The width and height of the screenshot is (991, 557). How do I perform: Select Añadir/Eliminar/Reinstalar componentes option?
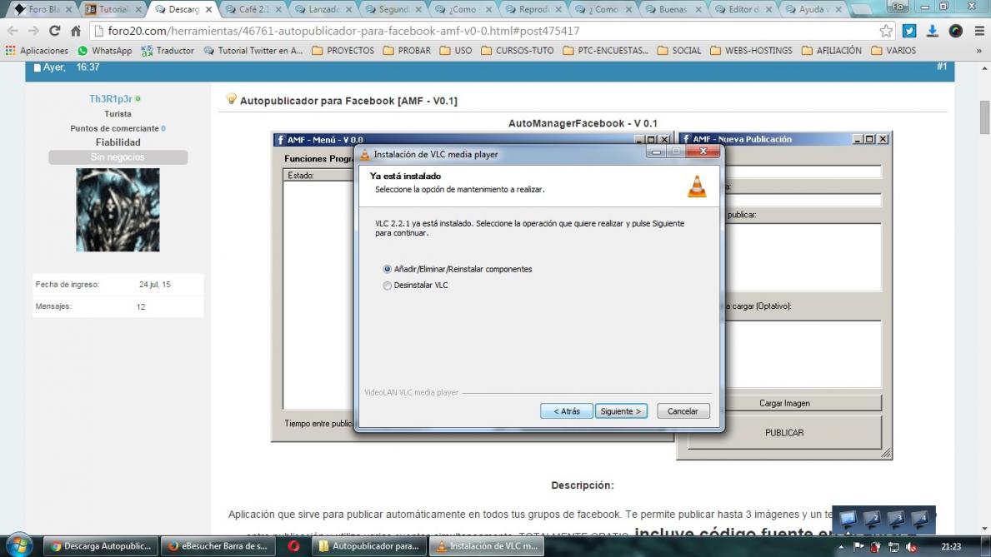click(388, 269)
